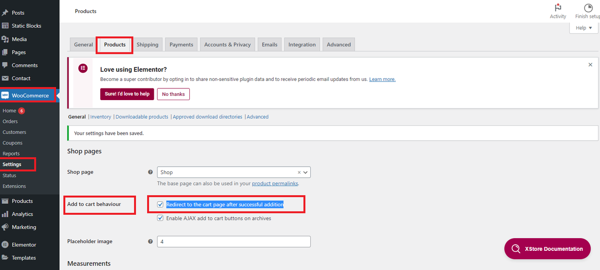Clear Shop page selection with x
600x270 pixels.
point(299,172)
